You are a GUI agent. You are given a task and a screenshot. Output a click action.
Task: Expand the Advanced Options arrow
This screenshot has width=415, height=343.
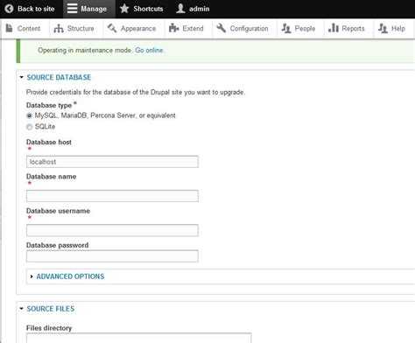(x=32, y=276)
